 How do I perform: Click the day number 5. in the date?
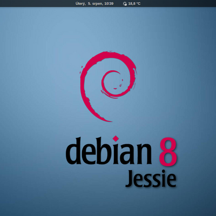tap(90, 4)
